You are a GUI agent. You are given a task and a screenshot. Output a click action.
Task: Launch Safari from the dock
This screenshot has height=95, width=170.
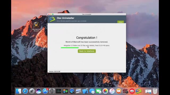(25, 91)
